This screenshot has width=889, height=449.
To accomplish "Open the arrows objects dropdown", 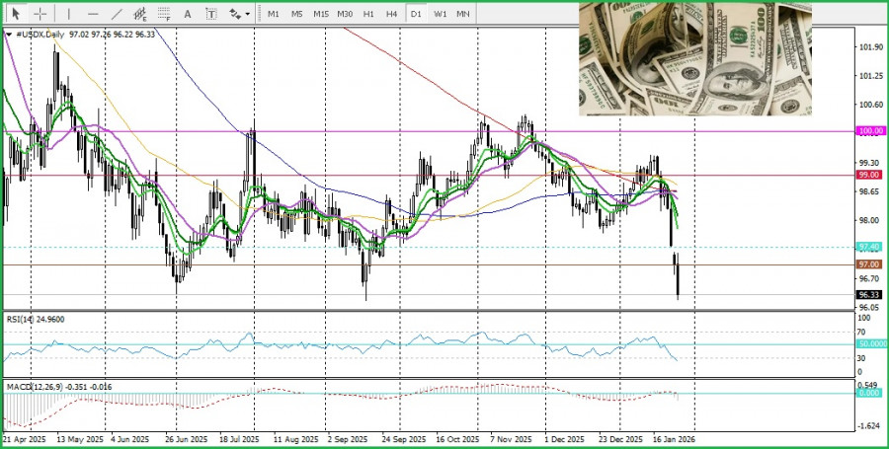I will 239,14.
